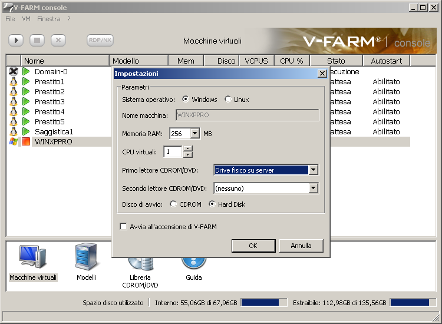442x324 pixels.
Task: Close the Impostazioni dialog
Action: click(322, 74)
